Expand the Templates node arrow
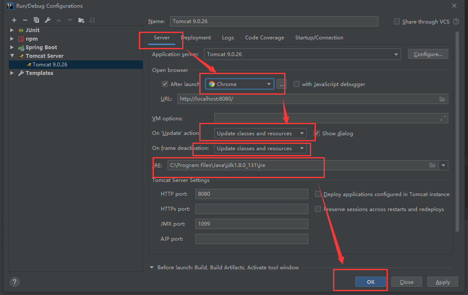This screenshot has height=295, width=468. click(x=12, y=73)
